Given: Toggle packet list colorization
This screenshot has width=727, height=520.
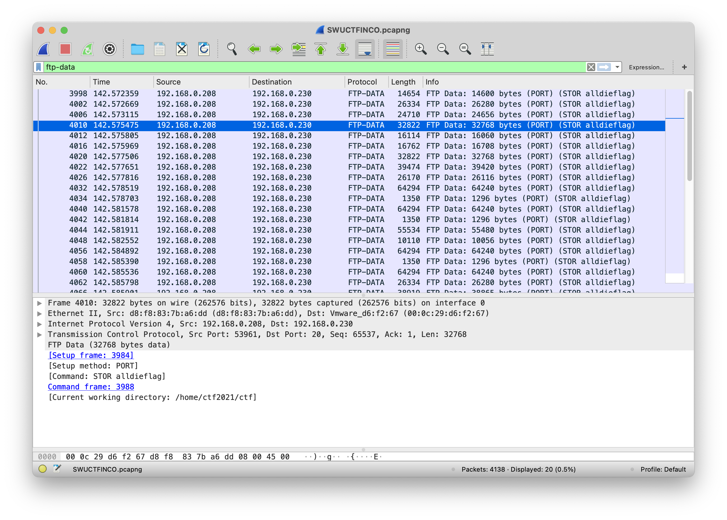Looking at the screenshot, I should (x=393, y=49).
